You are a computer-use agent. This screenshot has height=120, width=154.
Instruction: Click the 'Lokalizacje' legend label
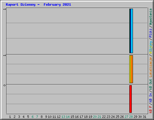pos(151,67)
